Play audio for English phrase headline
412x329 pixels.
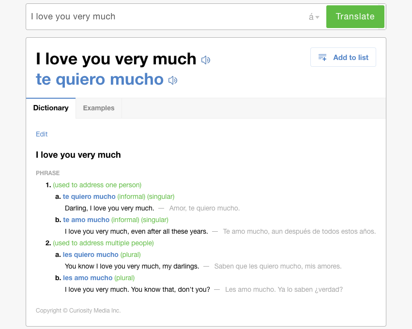(x=206, y=60)
